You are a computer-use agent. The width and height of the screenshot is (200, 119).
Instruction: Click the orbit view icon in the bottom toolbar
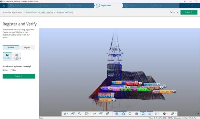[94, 114]
